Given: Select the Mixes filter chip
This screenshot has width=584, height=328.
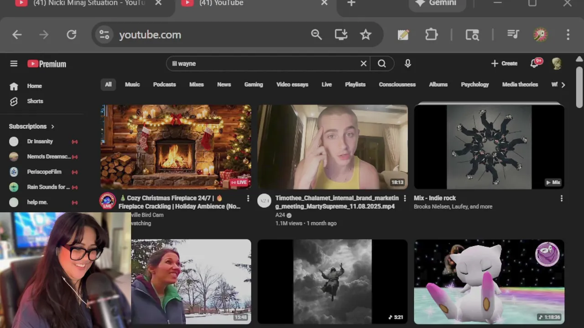Looking at the screenshot, I should pyautogui.click(x=197, y=85).
